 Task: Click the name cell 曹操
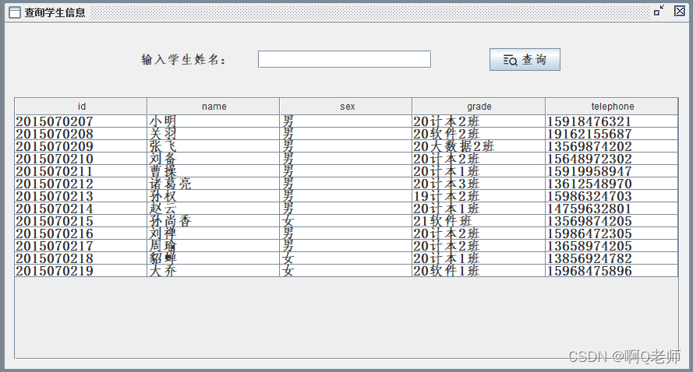pos(214,171)
